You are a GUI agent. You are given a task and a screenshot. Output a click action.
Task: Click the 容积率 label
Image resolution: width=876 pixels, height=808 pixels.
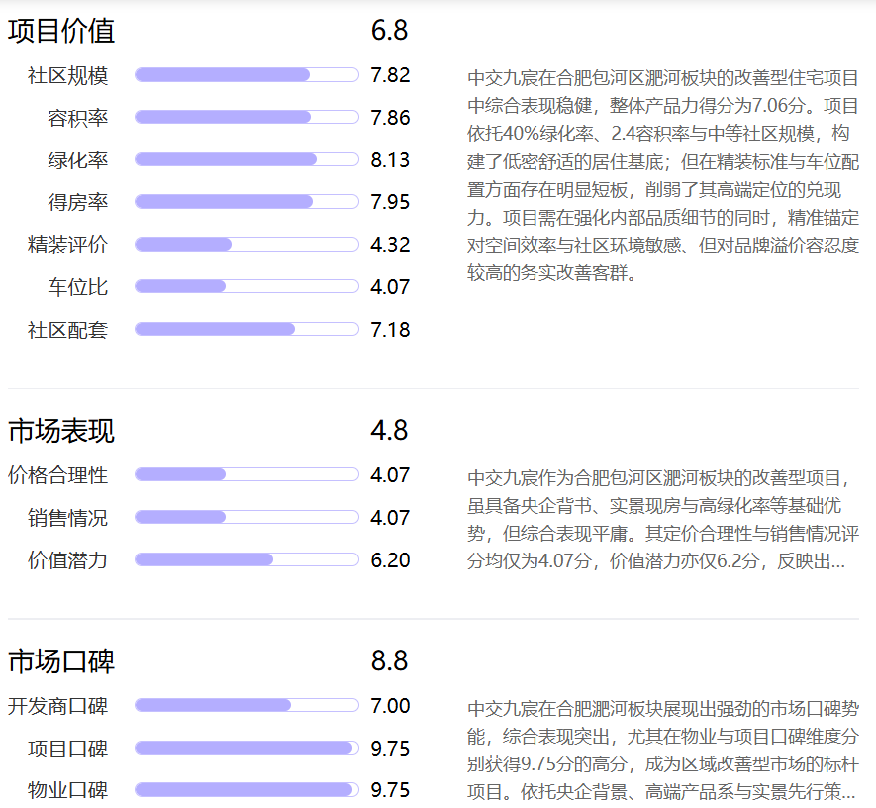pos(77,118)
